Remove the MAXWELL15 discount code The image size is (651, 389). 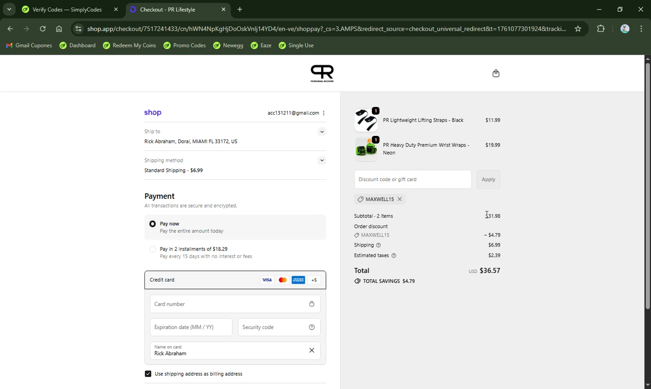pyautogui.click(x=400, y=199)
